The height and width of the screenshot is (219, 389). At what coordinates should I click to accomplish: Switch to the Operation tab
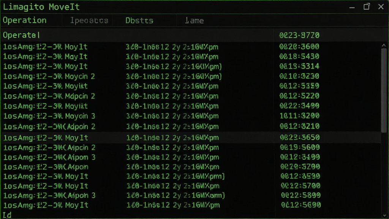tap(25, 21)
